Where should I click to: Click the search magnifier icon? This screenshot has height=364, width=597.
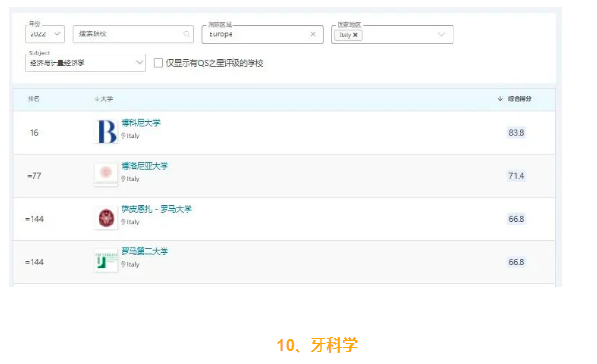(187, 33)
